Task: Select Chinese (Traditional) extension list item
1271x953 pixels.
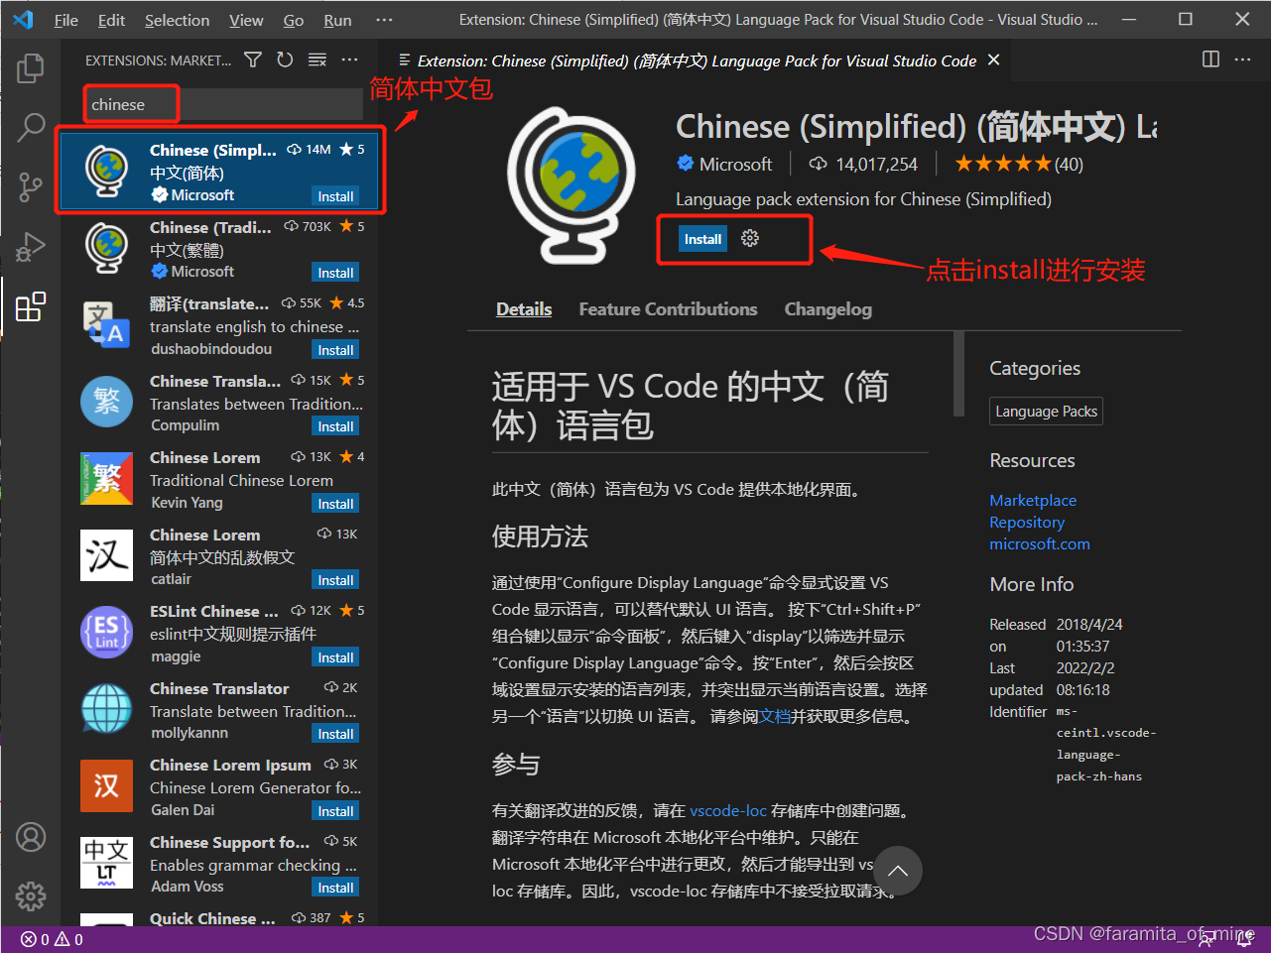Action: [x=220, y=248]
